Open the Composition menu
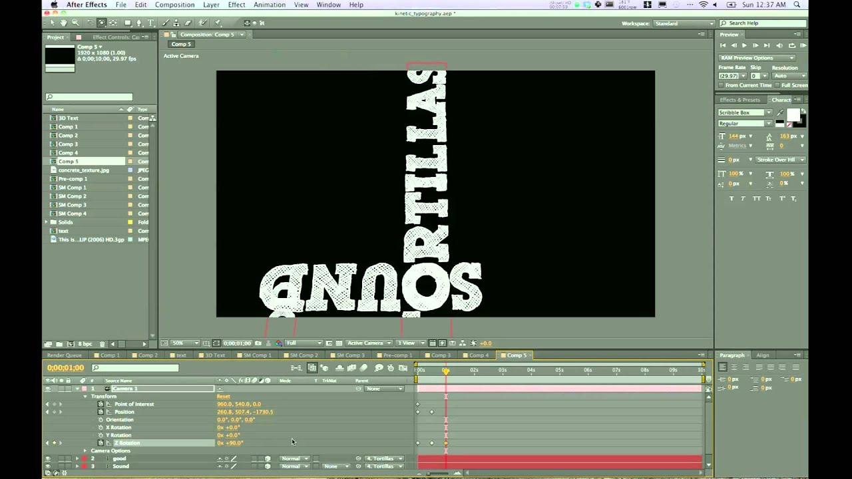This screenshot has height=479, width=852. pyautogui.click(x=174, y=5)
